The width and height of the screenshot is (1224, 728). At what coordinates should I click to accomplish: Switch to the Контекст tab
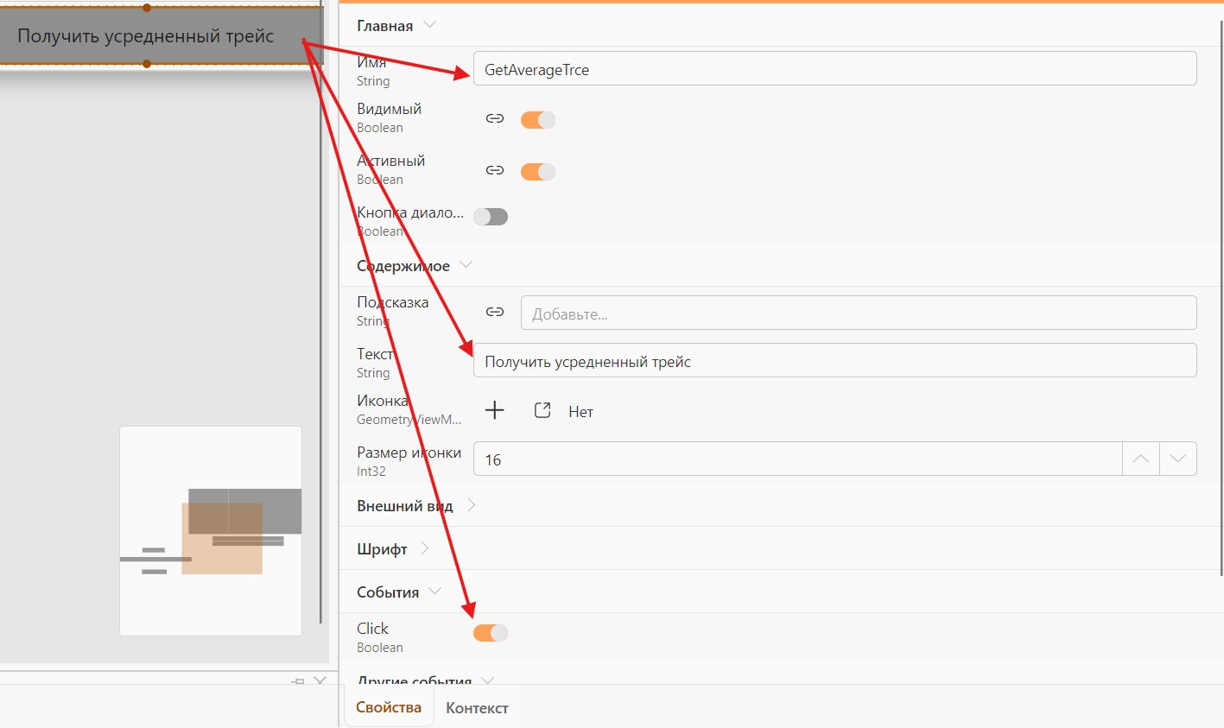pyautogui.click(x=477, y=708)
